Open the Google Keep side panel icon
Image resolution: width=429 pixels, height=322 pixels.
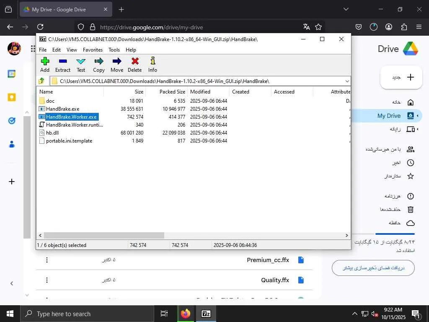coord(11,97)
